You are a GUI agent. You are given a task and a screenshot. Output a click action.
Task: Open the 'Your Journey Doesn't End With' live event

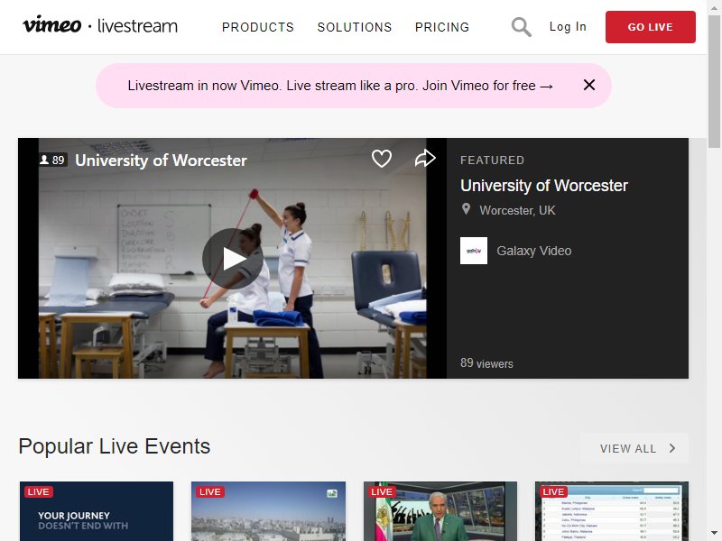point(97,511)
